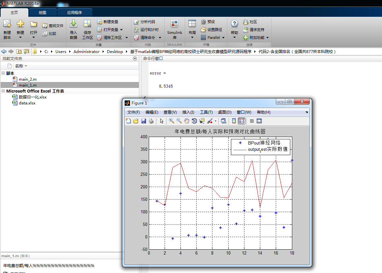
Task: Open the New (新建) dropdown arrow
Action: (x=20, y=38)
